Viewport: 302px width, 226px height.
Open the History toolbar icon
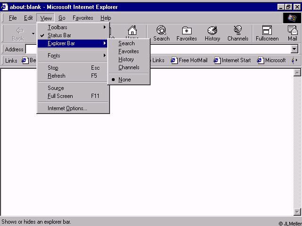click(x=212, y=31)
